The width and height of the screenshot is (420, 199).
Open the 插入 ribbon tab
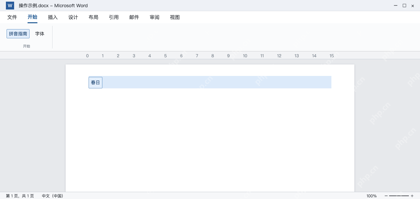pyautogui.click(x=53, y=17)
